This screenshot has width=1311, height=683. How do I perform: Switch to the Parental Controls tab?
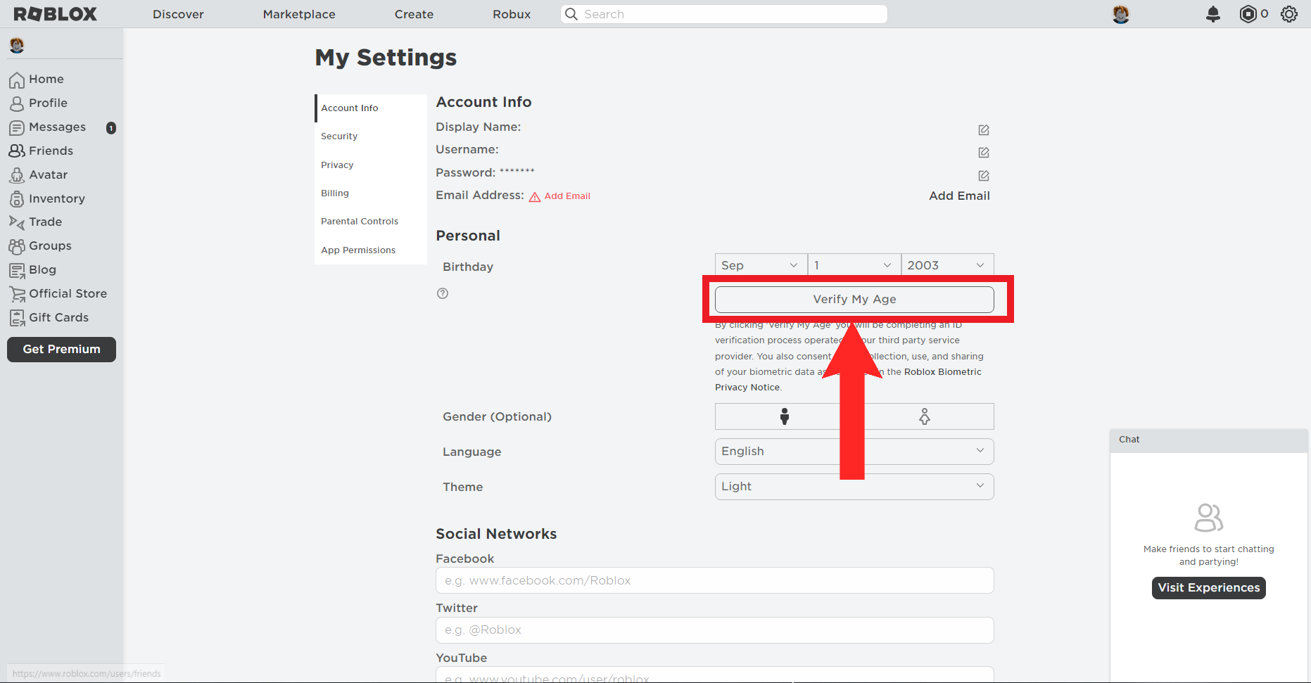(x=371, y=222)
